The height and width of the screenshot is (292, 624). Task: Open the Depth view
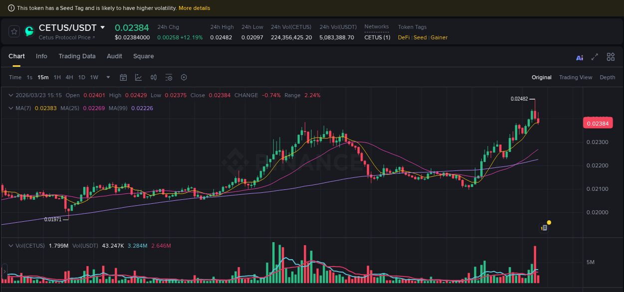608,77
